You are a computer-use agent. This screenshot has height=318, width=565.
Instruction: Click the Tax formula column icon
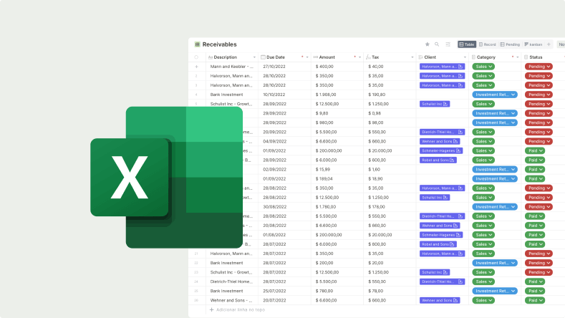point(368,57)
